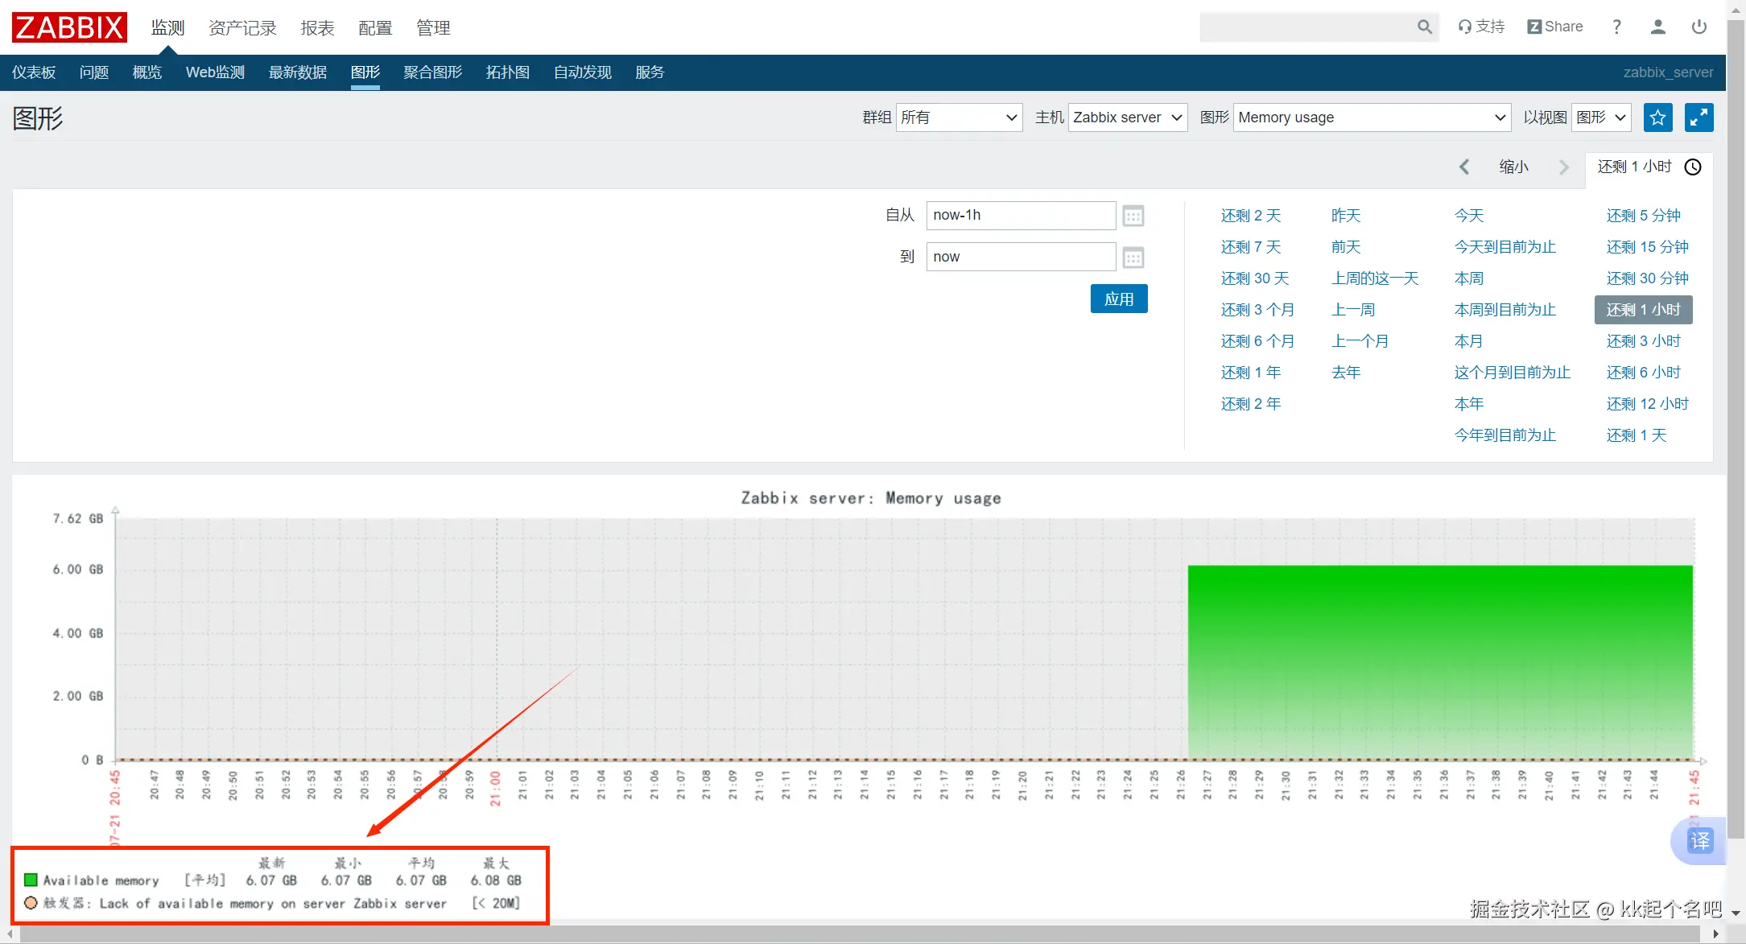Add graph to favorites star
Viewport: 1746px width, 944px height.
[1657, 117]
